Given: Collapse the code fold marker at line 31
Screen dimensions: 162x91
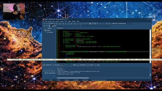Looking at the screenshot, I should (x=59, y=45).
